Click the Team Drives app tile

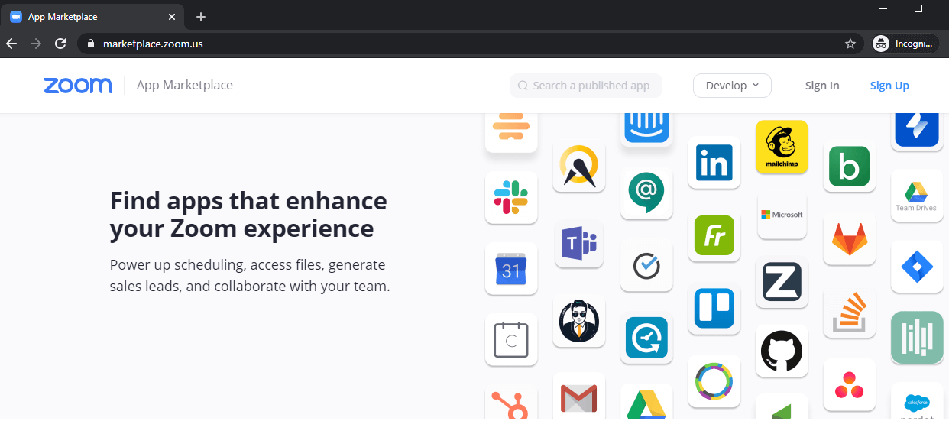[x=917, y=196]
